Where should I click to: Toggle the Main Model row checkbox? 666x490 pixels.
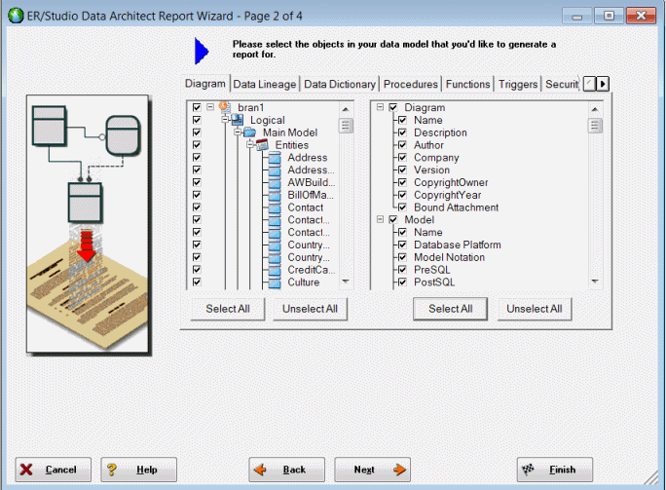(197, 132)
